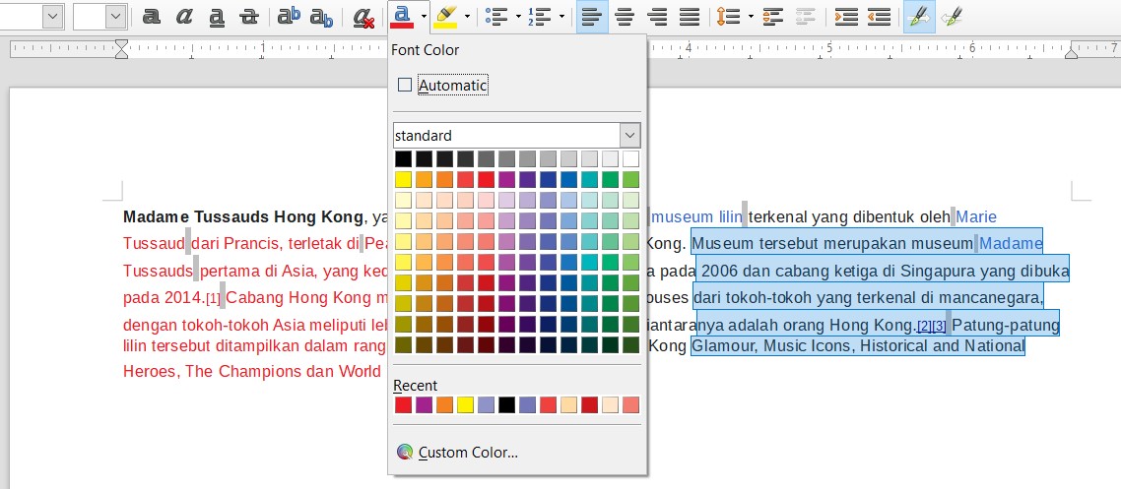This screenshot has height=489, width=1121.
Task: Click the font size input box
Action: pyautogui.click(x=90, y=17)
